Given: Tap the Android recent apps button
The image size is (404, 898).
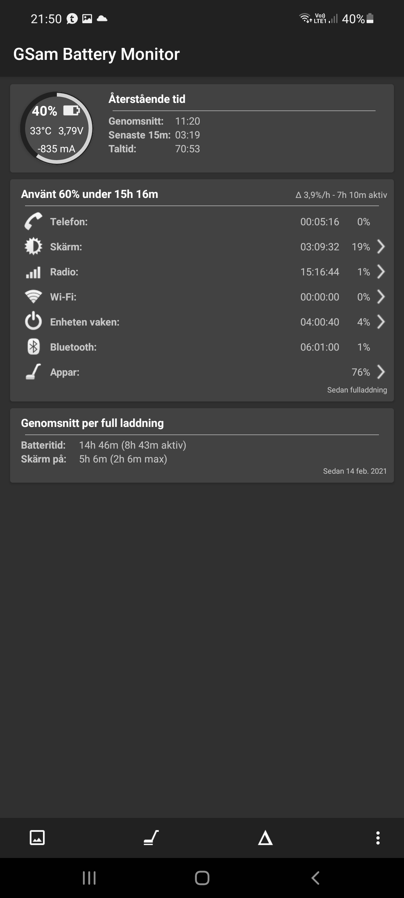Looking at the screenshot, I should click(x=89, y=878).
